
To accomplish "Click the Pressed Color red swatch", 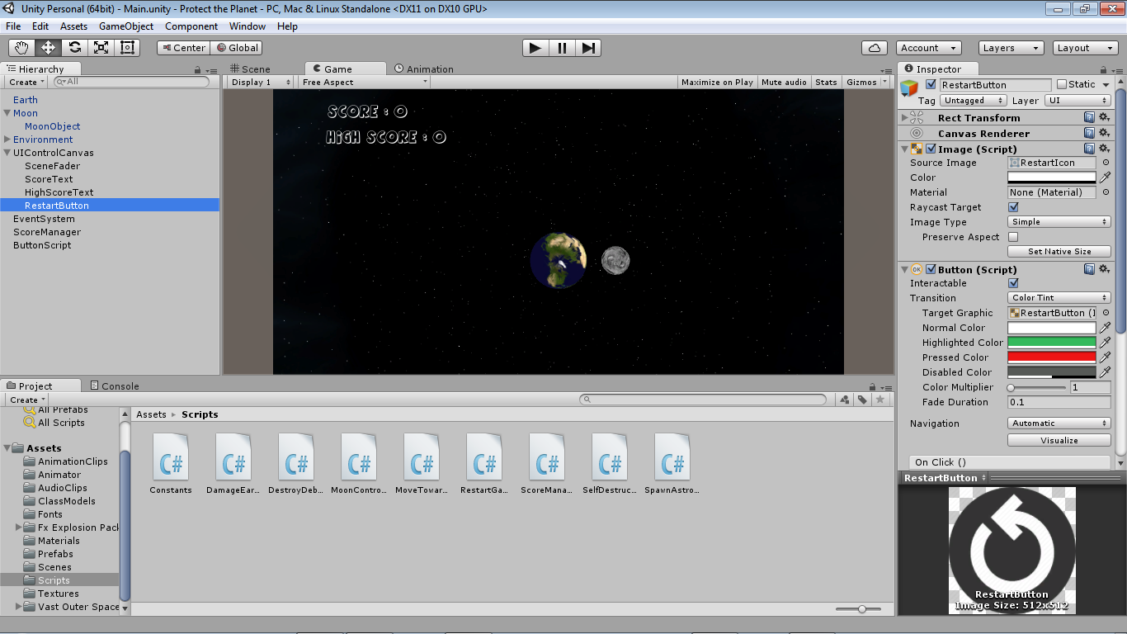I will (1052, 357).
